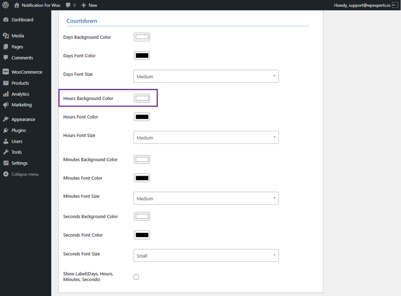
Task: Click the Plugins plug icon
Action: click(x=5, y=130)
